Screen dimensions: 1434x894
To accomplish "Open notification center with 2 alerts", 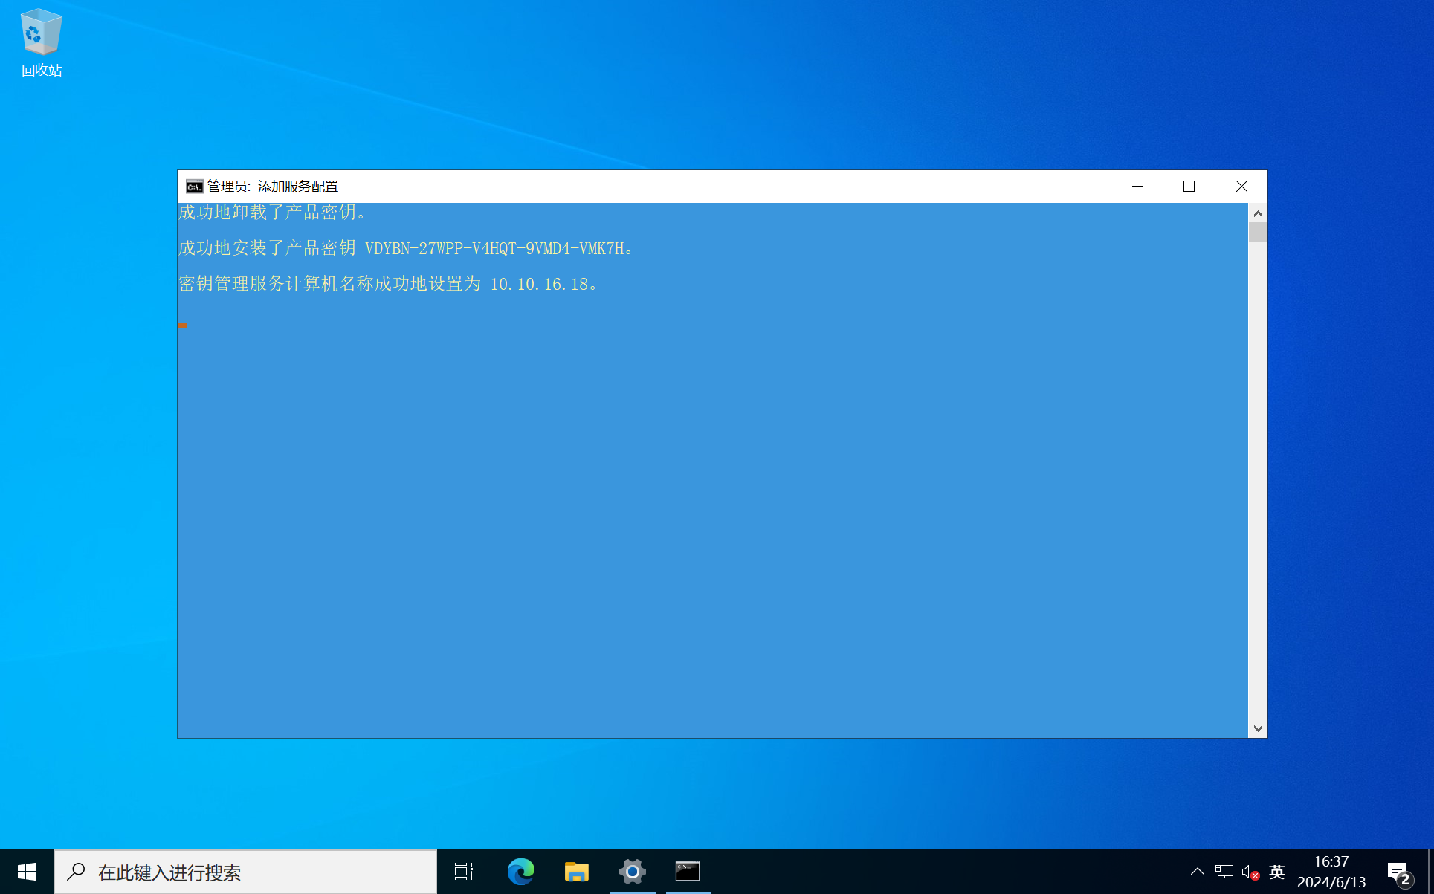I will 1399,872.
